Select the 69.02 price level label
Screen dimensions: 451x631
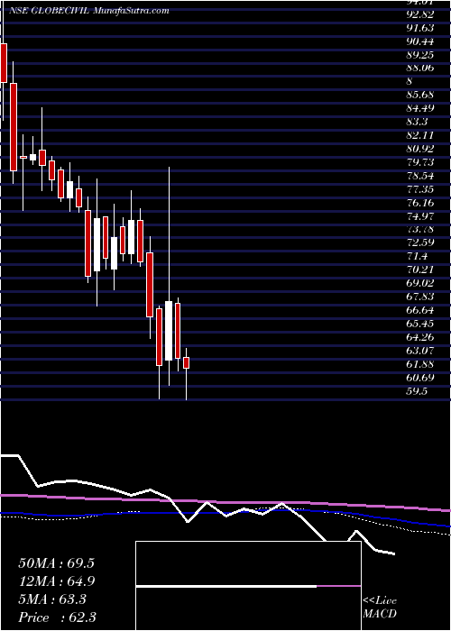point(420,283)
